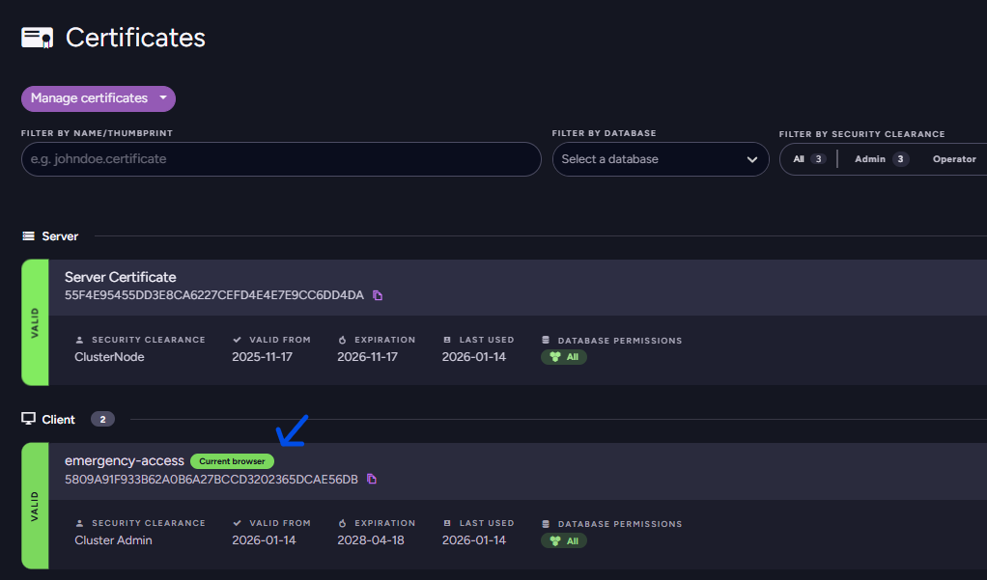Viewport: 987px width, 580px height.
Task: Toggle the Admin security clearance filter
Action: click(881, 159)
